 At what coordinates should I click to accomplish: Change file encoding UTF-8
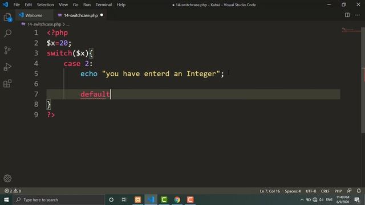pos(311,191)
